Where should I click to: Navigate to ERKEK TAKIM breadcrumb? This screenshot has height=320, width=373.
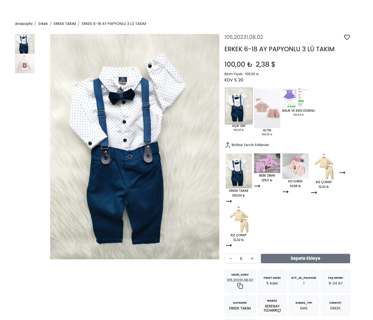coord(65,24)
